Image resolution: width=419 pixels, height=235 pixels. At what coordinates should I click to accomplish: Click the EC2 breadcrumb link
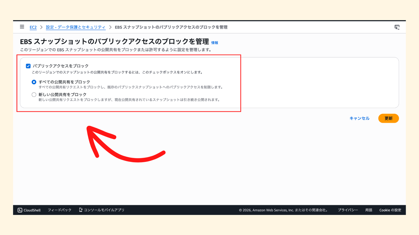[33, 27]
